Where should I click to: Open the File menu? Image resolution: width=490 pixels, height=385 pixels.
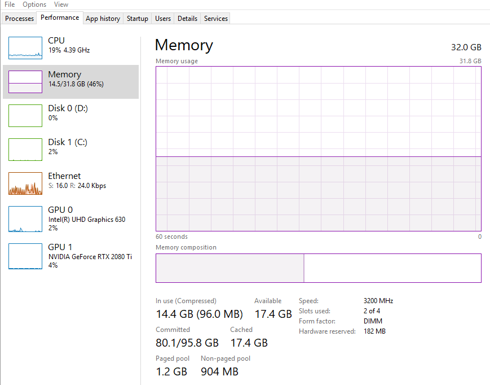tap(9, 4)
